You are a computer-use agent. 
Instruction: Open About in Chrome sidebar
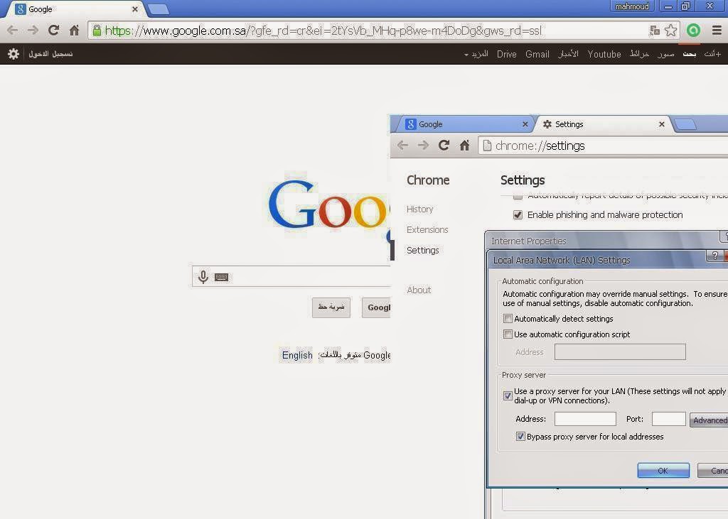click(419, 290)
